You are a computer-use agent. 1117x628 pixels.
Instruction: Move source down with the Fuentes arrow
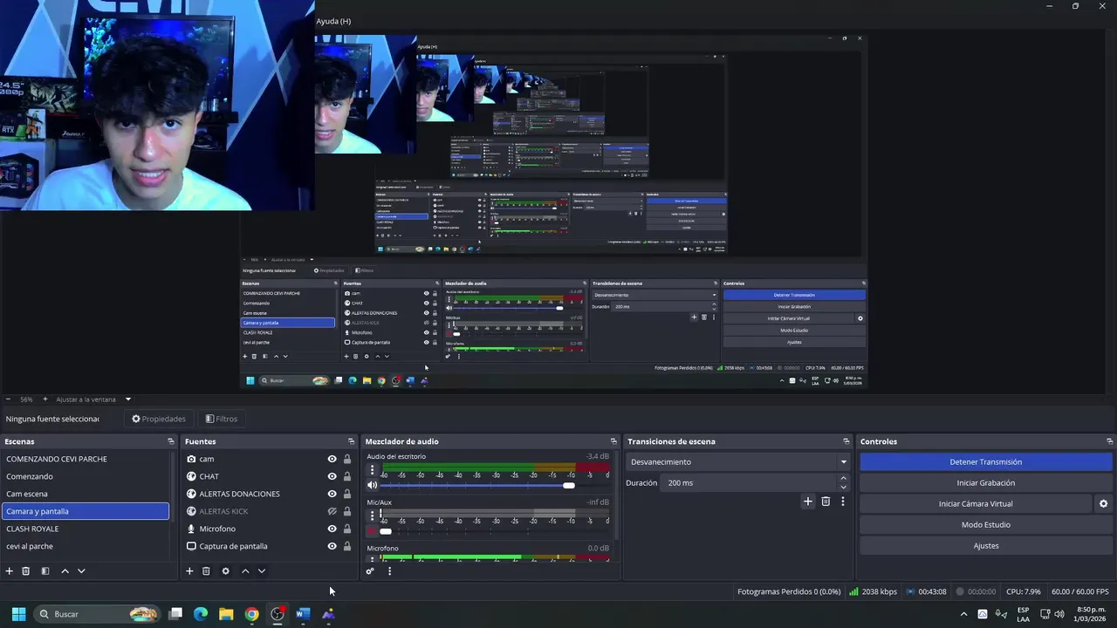pyautogui.click(x=262, y=571)
